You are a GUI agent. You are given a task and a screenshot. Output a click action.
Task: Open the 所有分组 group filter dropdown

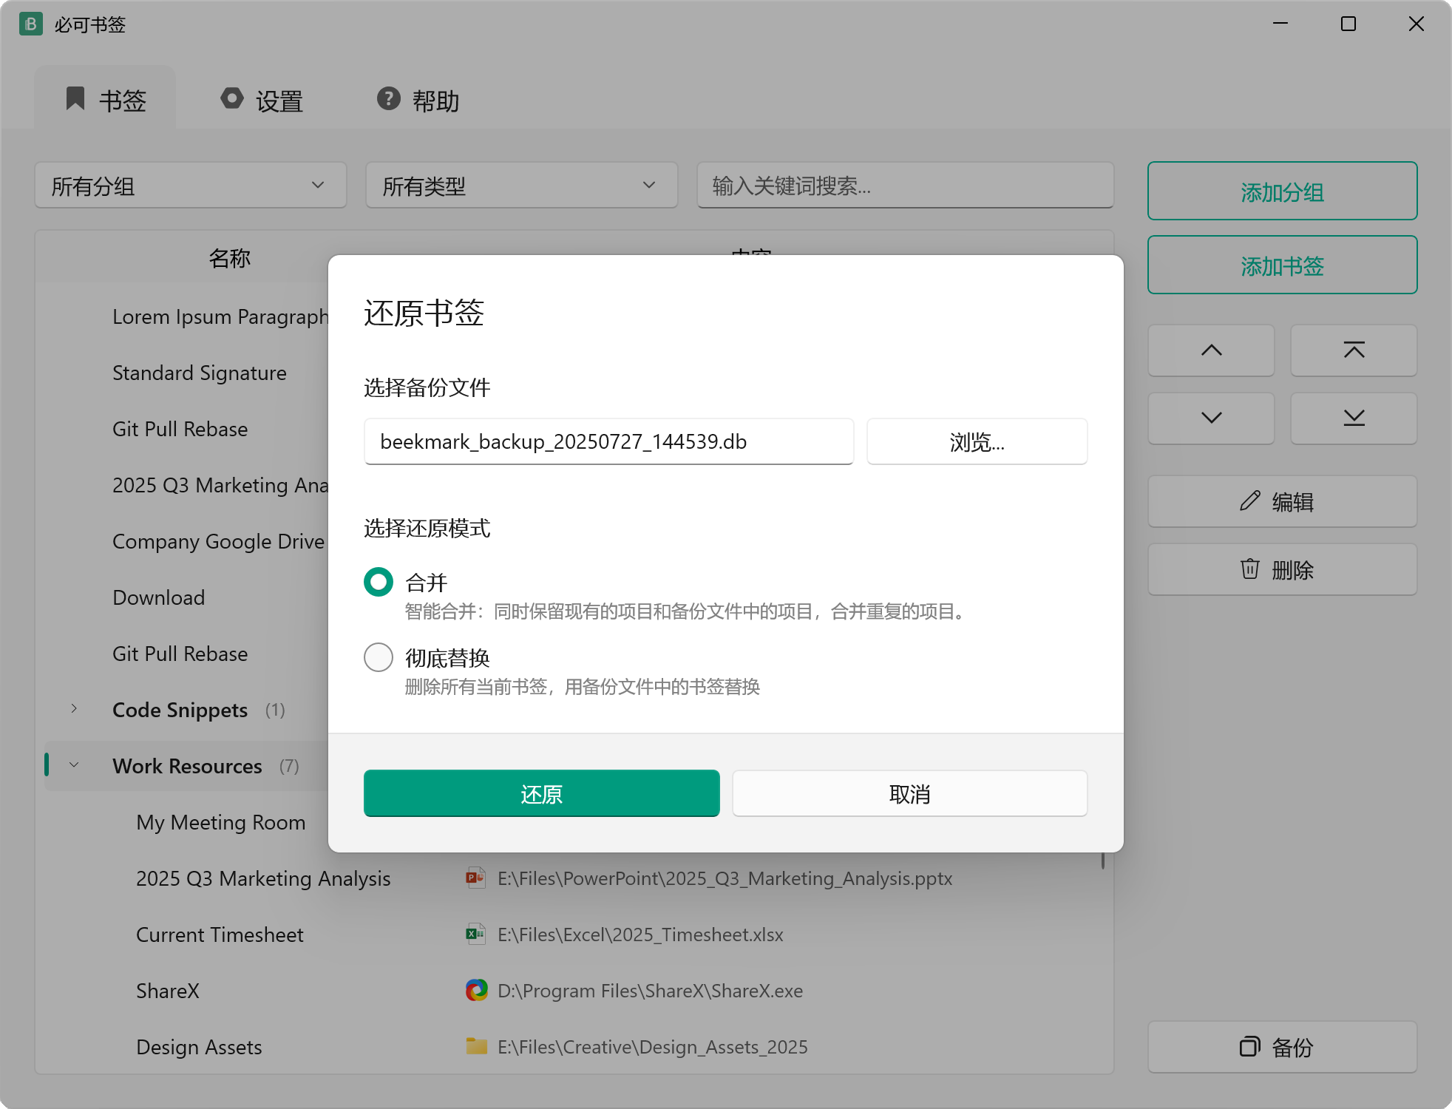191,186
